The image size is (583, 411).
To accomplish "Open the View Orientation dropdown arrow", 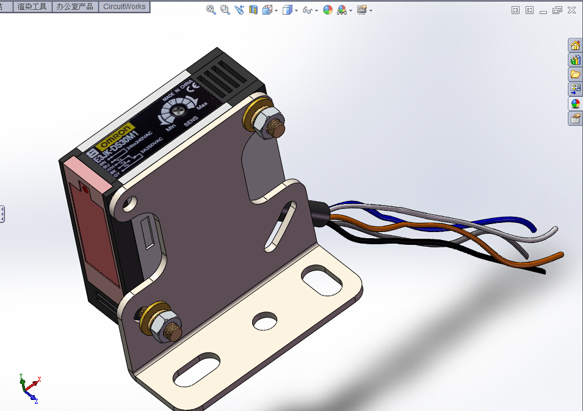I will (277, 11).
